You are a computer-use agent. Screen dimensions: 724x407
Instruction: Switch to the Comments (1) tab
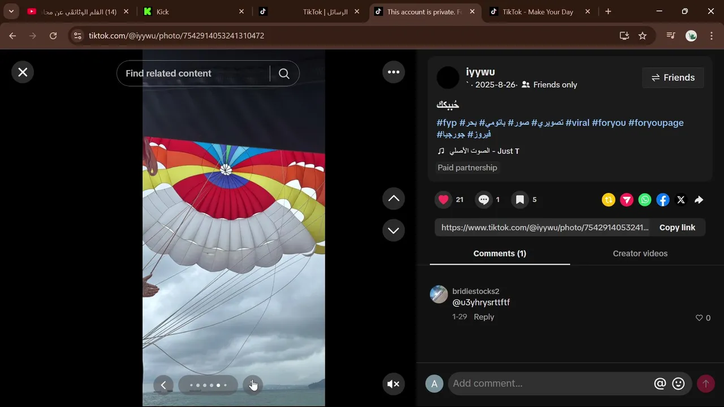(x=499, y=253)
